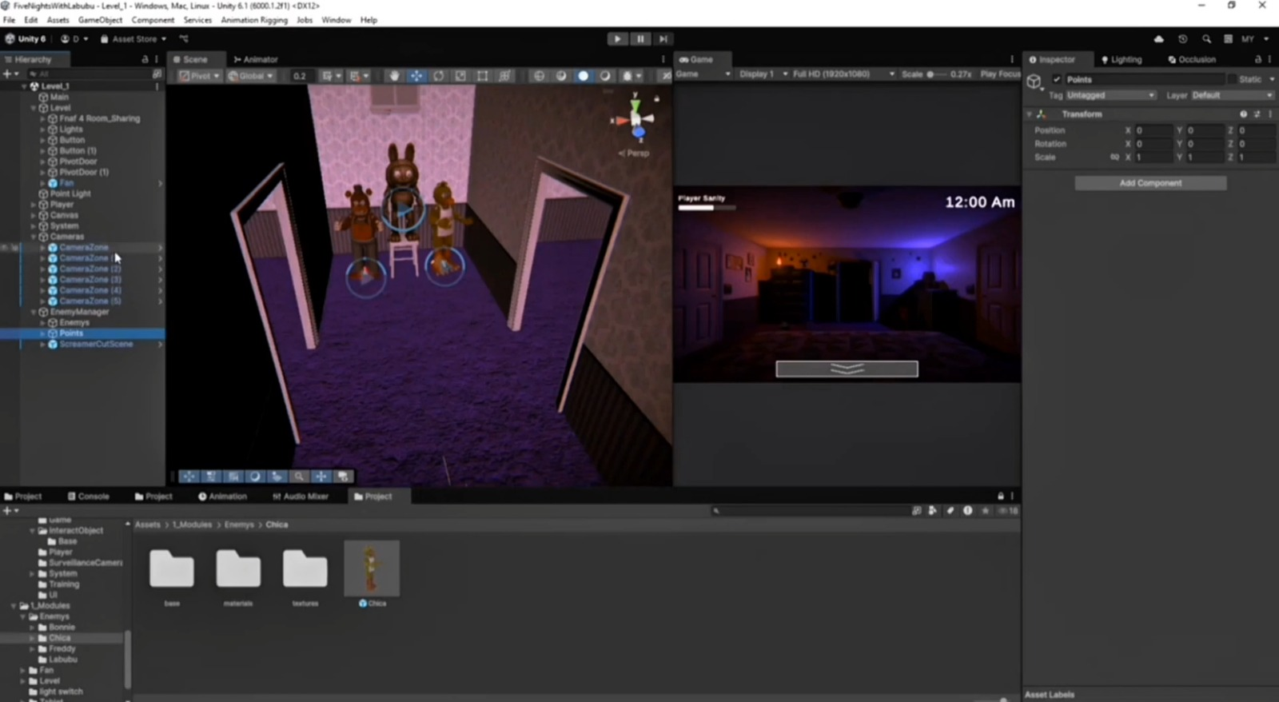Toggle constrained proportions link for Scale

pos(1114,158)
